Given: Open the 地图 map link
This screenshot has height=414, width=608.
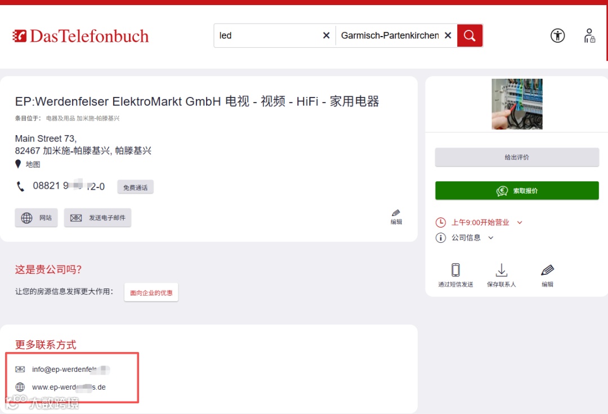Looking at the screenshot, I should (x=33, y=164).
